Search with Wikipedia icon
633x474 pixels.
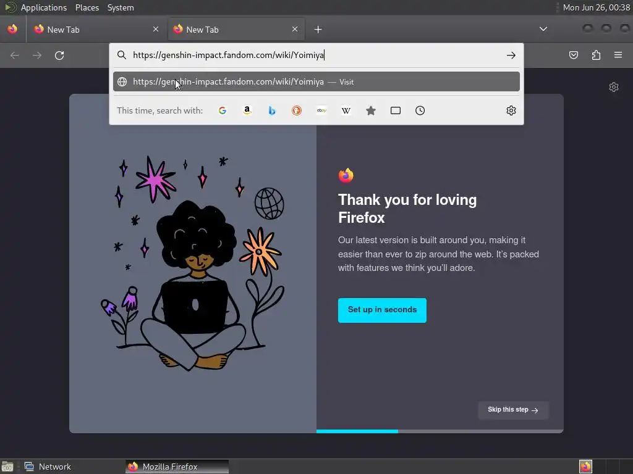(346, 110)
